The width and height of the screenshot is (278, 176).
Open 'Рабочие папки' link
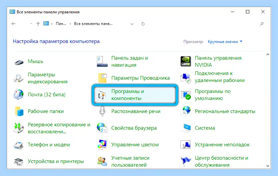(46, 111)
